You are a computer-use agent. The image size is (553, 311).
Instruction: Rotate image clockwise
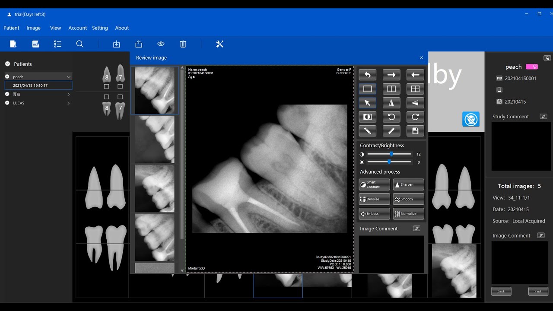[x=415, y=117]
